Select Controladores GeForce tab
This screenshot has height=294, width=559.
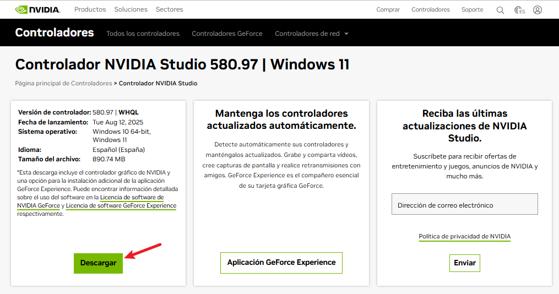click(227, 34)
